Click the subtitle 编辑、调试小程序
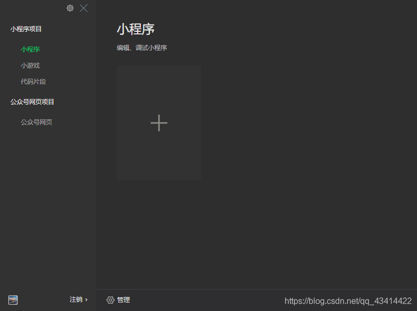This screenshot has width=417, height=311. pos(142,48)
